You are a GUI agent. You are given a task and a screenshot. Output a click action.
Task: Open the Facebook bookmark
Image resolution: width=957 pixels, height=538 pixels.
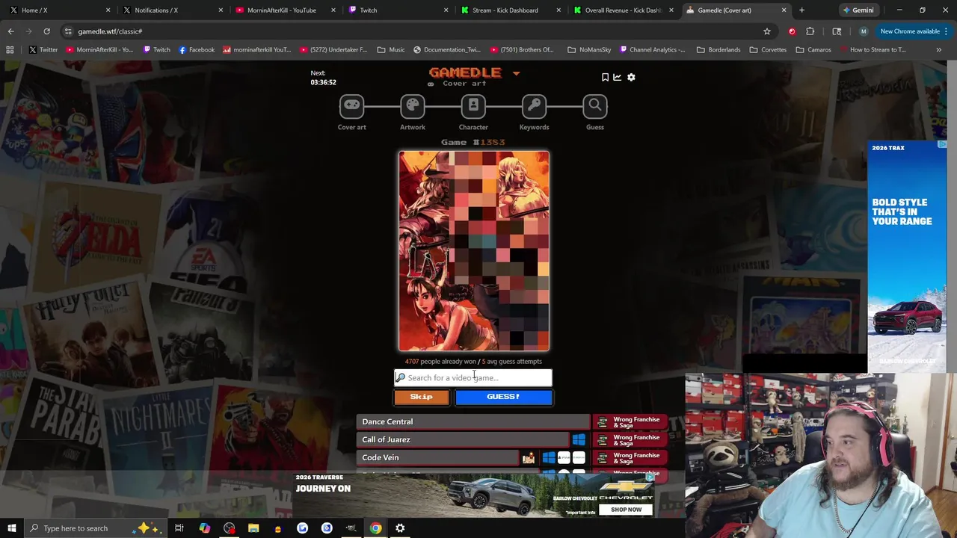197,50
